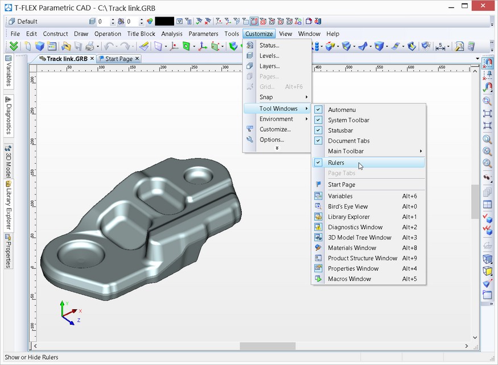
Task: Click the Print icon in the toolbar
Action: (x=90, y=47)
